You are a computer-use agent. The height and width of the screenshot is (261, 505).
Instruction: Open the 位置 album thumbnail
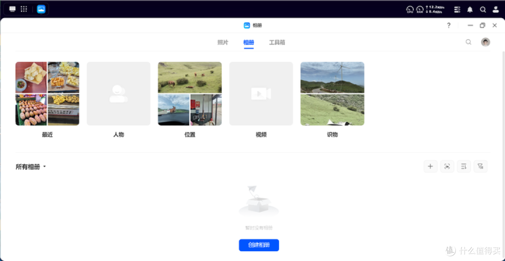pos(190,94)
